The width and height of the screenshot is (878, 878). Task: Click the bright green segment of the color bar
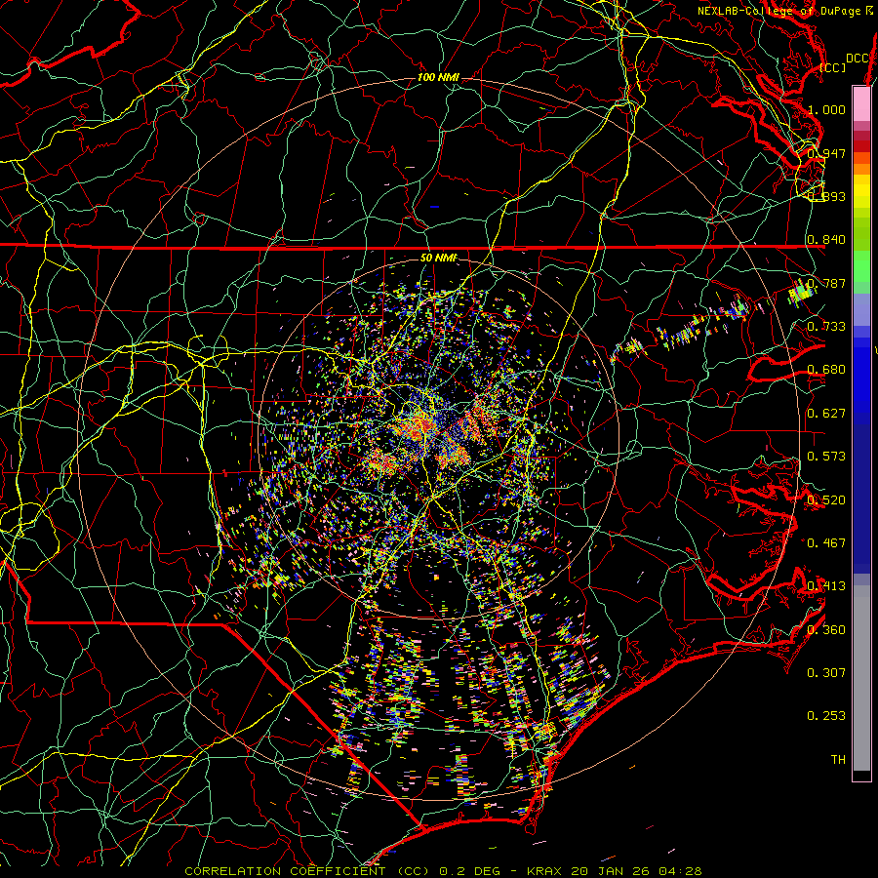[x=861, y=266]
